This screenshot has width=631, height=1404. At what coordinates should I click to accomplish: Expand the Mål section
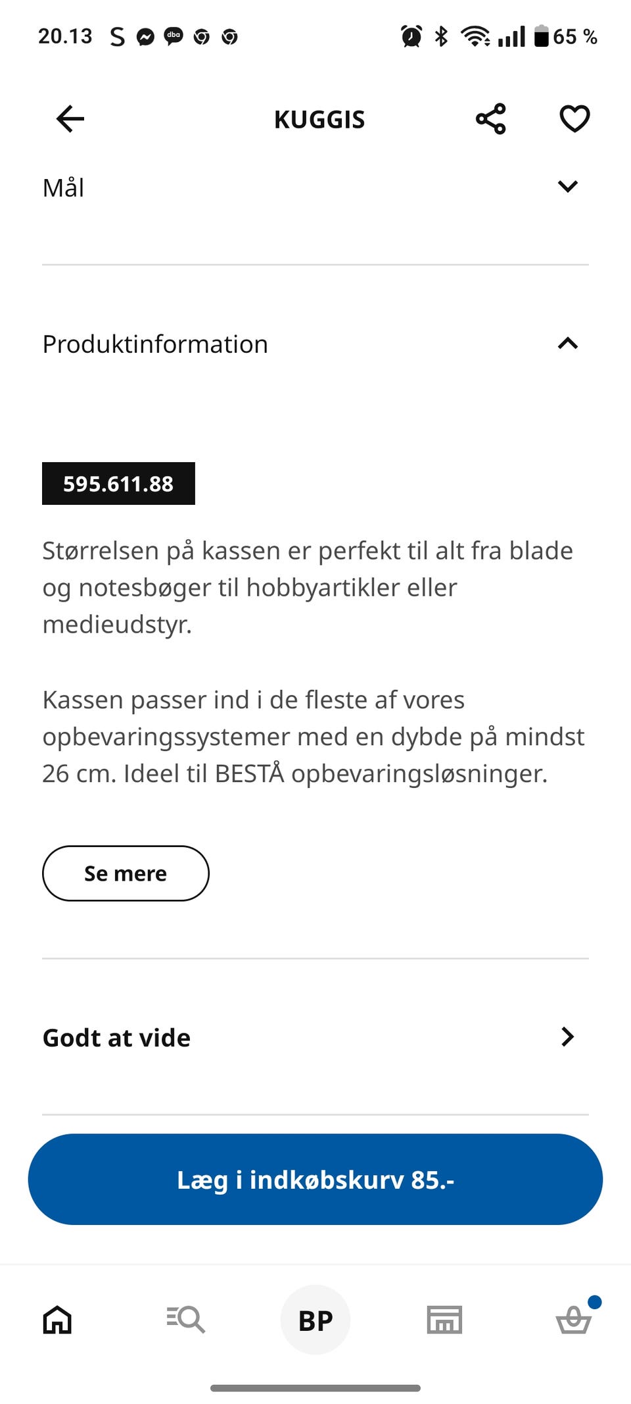pos(567,187)
